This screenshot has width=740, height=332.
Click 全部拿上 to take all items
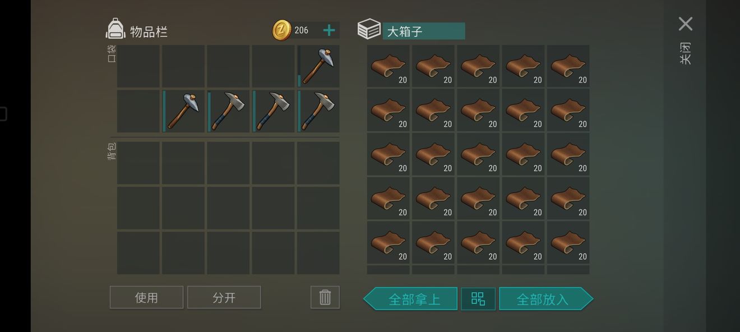pyautogui.click(x=411, y=298)
